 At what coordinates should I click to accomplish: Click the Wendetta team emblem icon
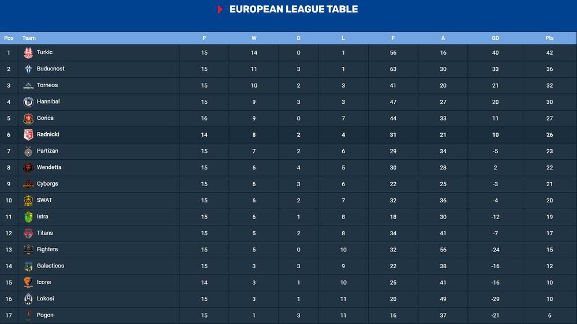pos(28,168)
